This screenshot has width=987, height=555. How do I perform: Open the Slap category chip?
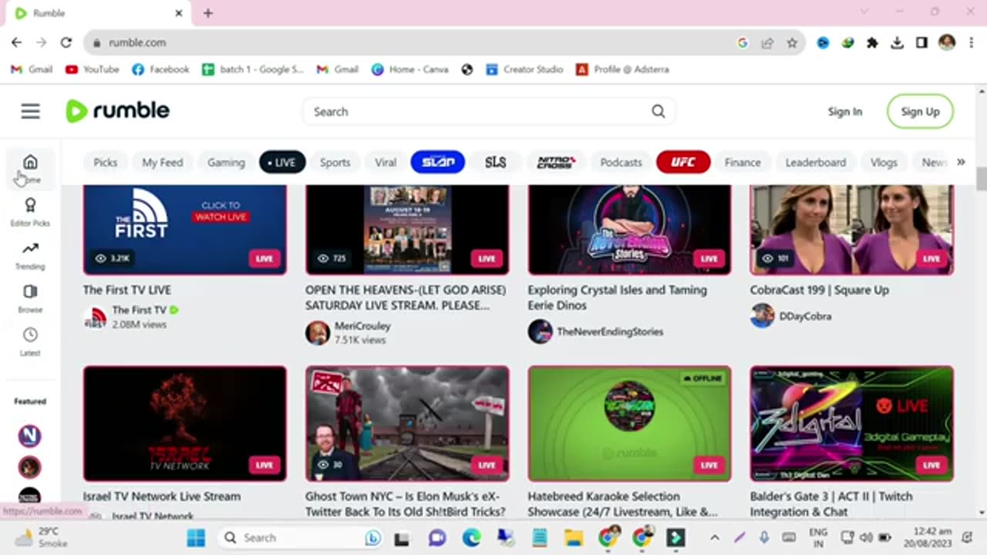pyautogui.click(x=438, y=163)
